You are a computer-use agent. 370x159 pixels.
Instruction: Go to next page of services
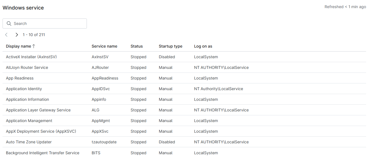pyautogui.click(x=17, y=35)
